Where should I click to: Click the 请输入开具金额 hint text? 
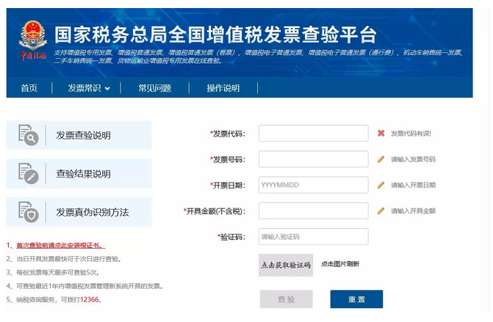(x=413, y=211)
